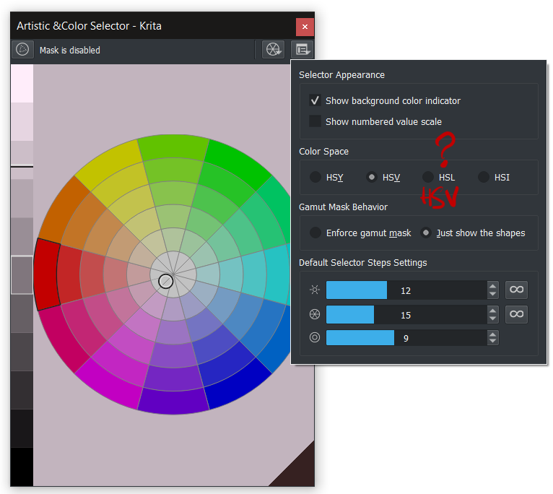Screen dimensions: 553x494
Task: Select the black swatch in value scale
Action: 22,467
